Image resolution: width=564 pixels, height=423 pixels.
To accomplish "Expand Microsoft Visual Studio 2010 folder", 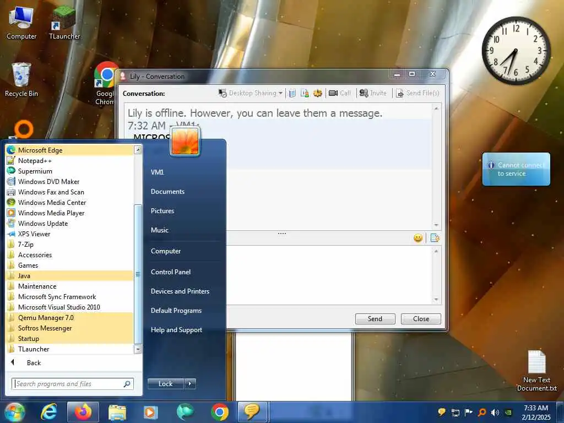I will pyautogui.click(x=70, y=307).
